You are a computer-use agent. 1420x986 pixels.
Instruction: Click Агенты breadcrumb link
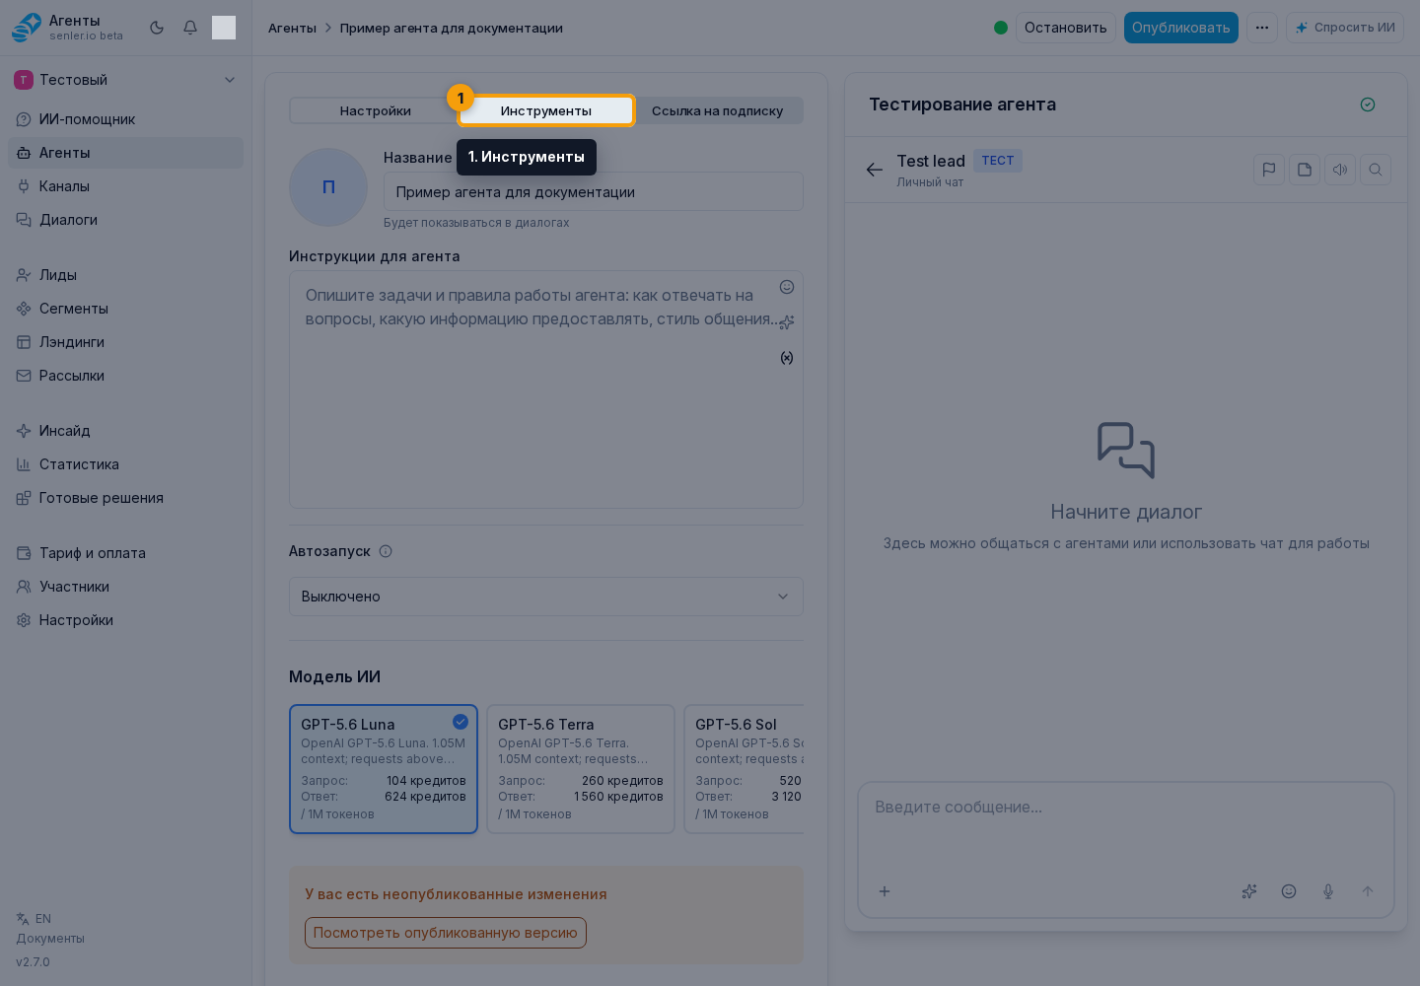coord(292,28)
